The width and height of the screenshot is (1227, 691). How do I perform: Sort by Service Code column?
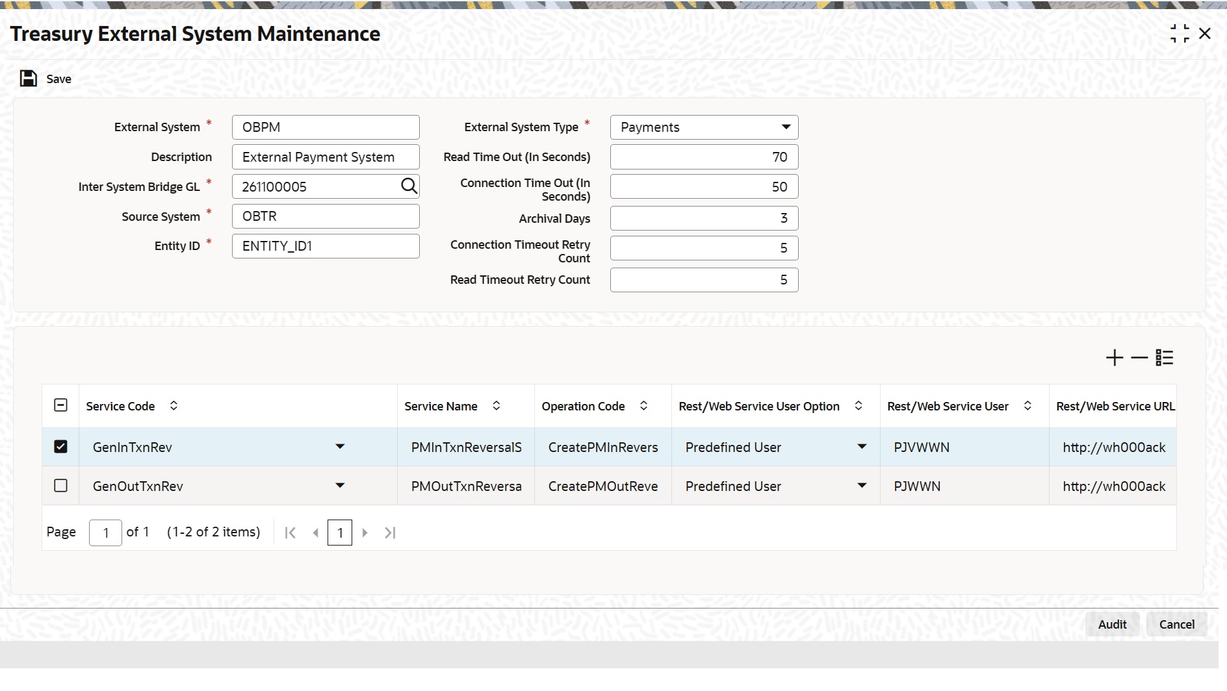(174, 405)
